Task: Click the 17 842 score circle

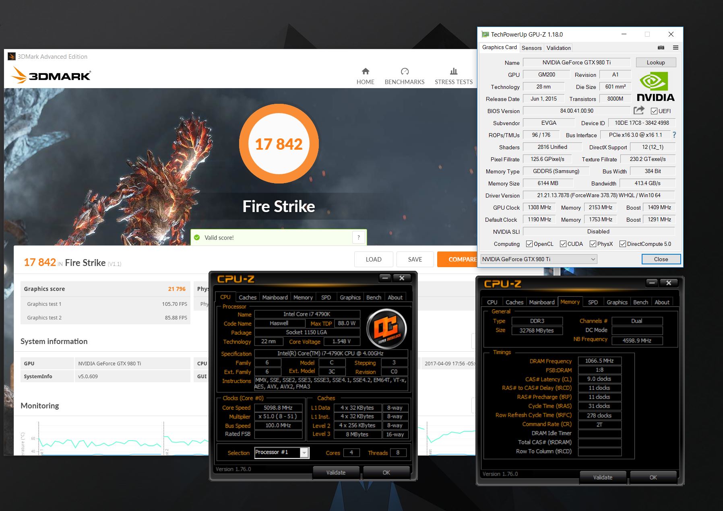Action: point(279,144)
